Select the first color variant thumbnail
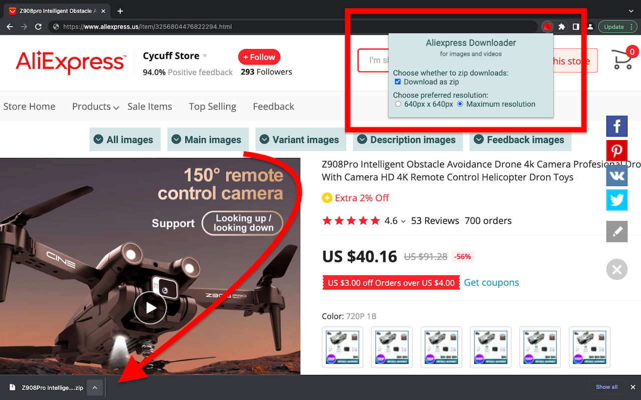 click(343, 347)
